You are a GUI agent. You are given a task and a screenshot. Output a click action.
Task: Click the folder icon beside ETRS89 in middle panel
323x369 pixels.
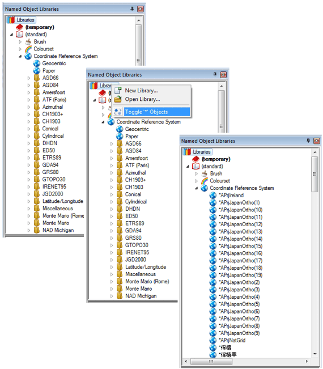coord(120,223)
